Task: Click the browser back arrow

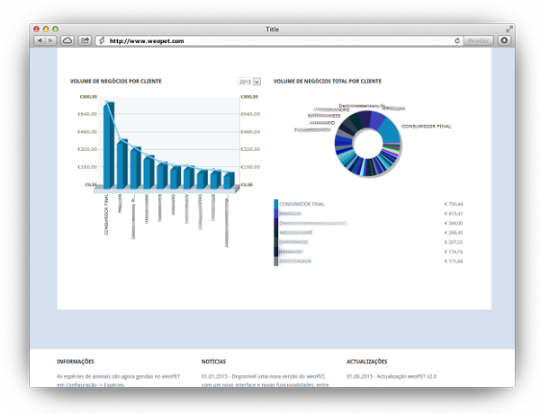Action: pyautogui.click(x=40, y=40)
